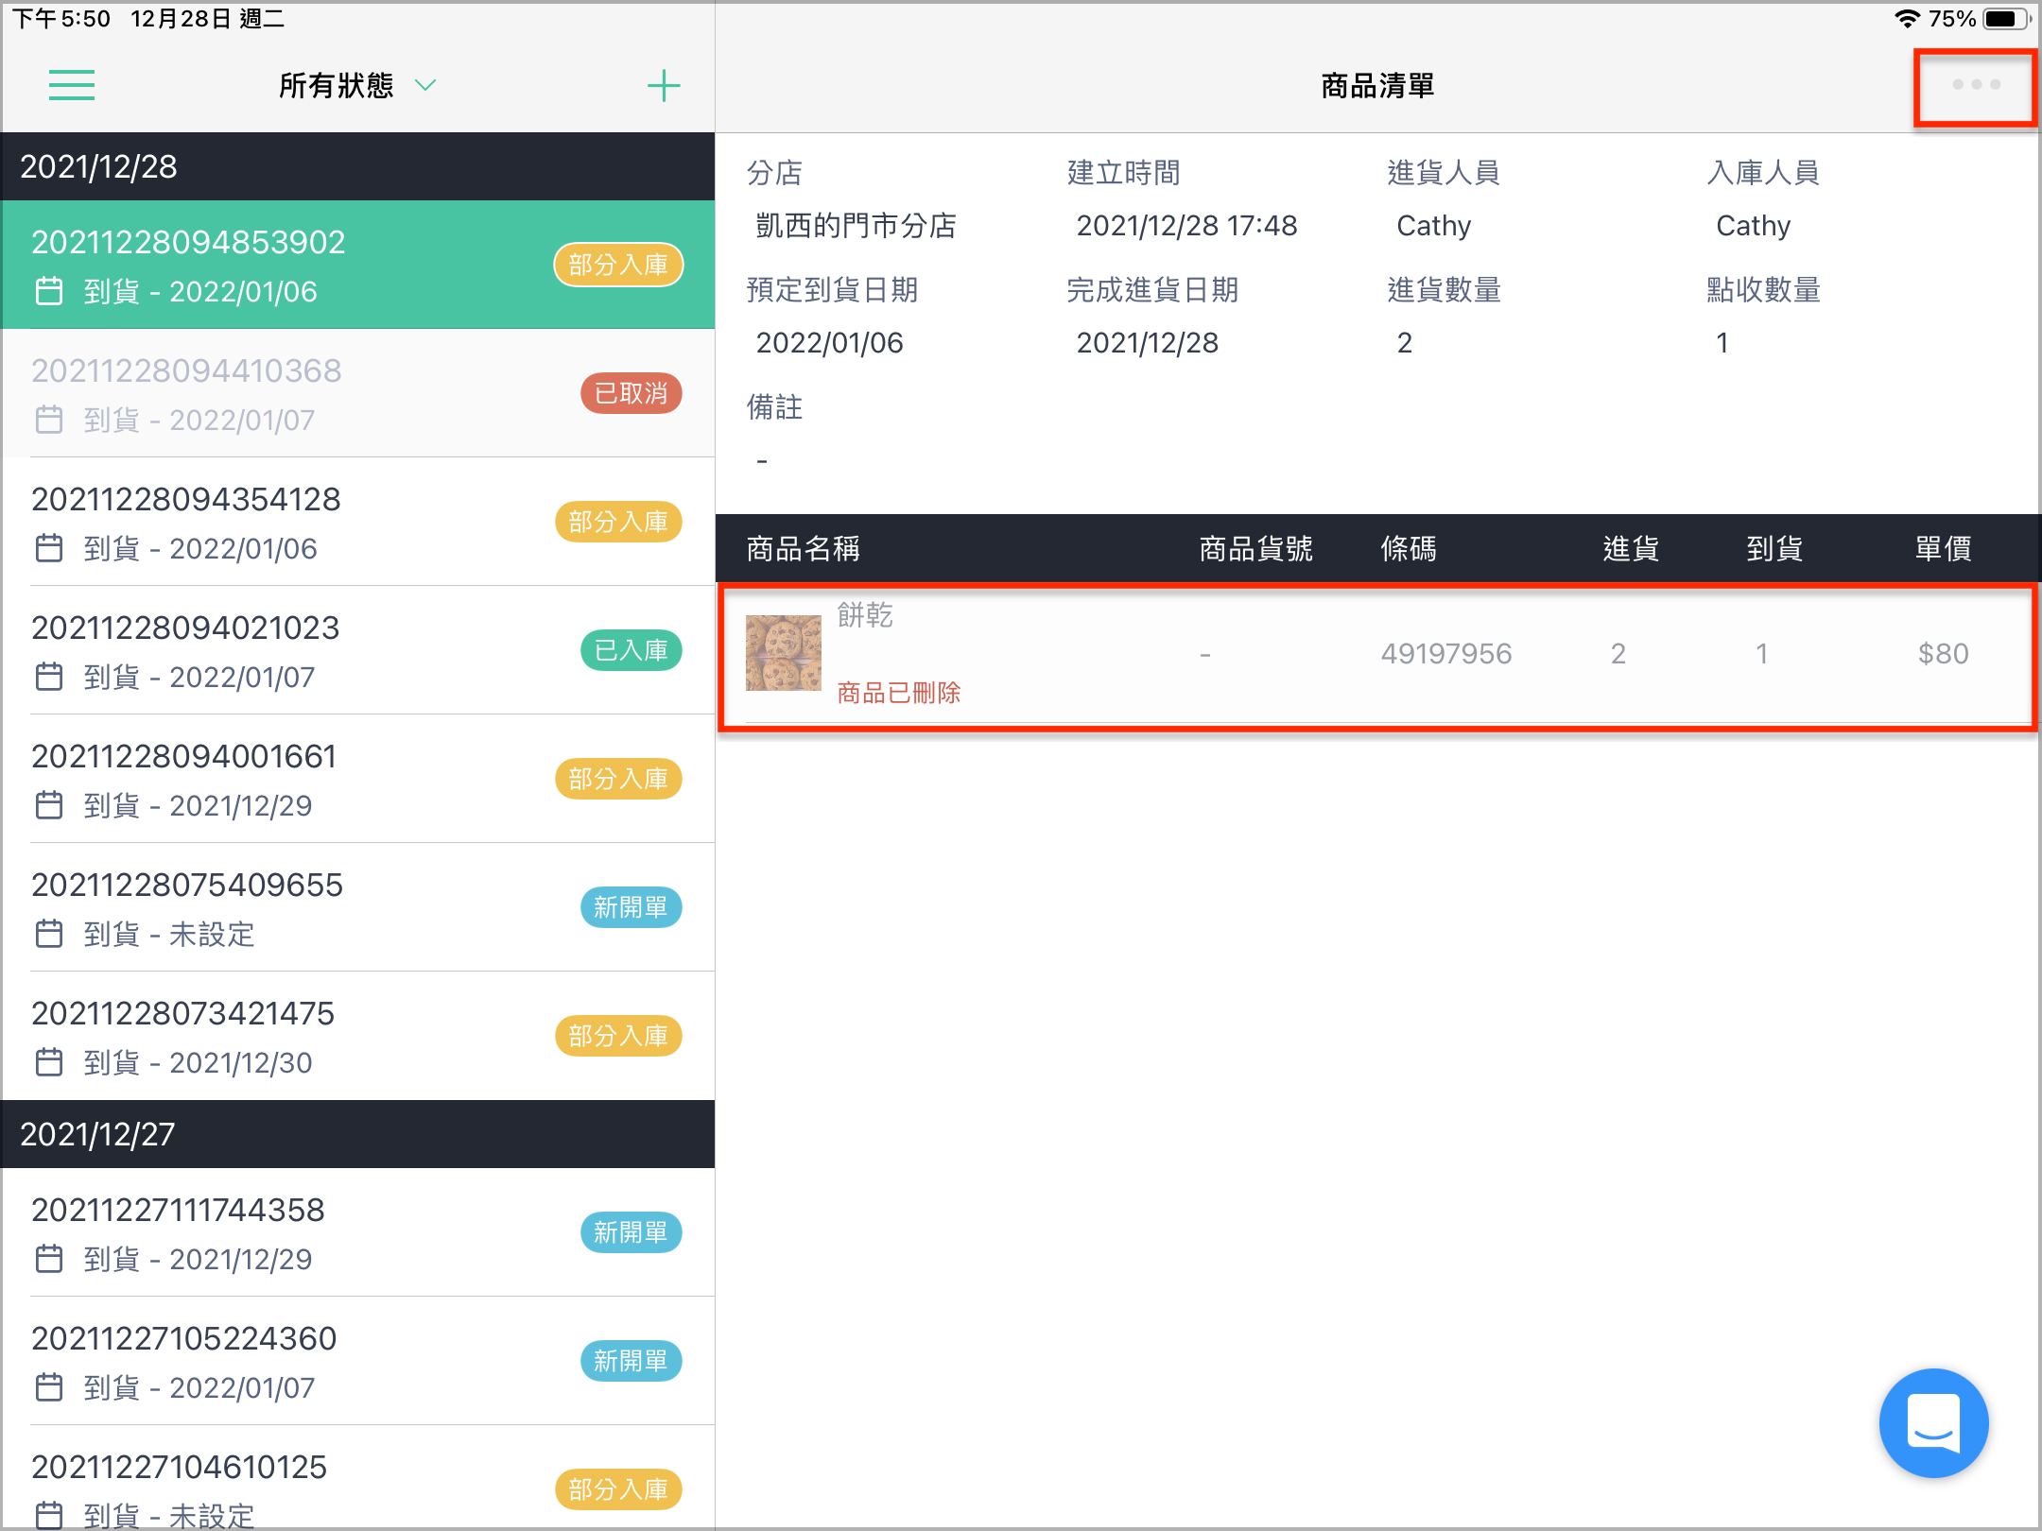Open order 20211227111744358
Screen dimensions: 2042x1531
pyautogui.click(x=358, y=1232)
